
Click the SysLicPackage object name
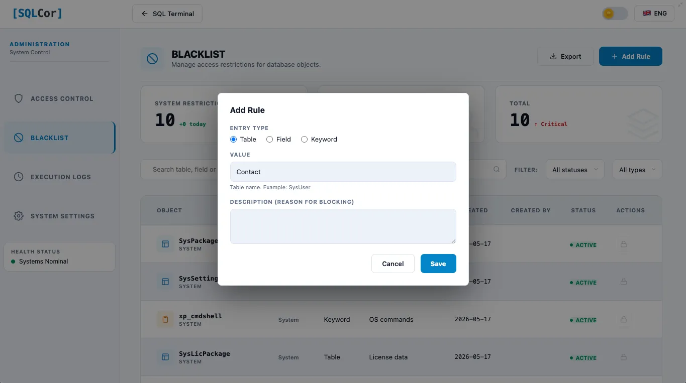[x=205, y=353]
